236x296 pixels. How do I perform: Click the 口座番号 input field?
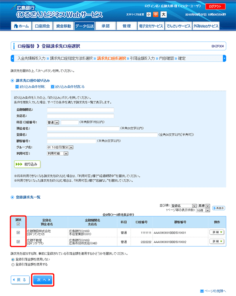point(70,122)
